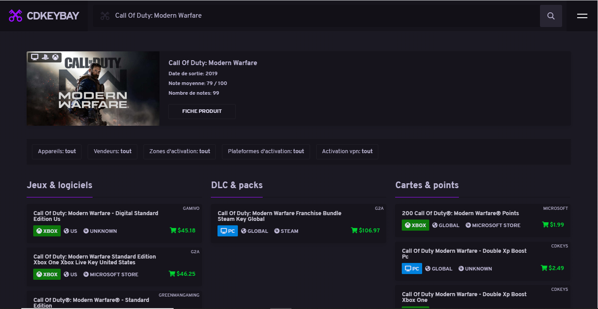Screen dimensions: 598x309
Task: Click the XBOX badge on the Gamivo $45.18 offer
Action: [47, 231]
